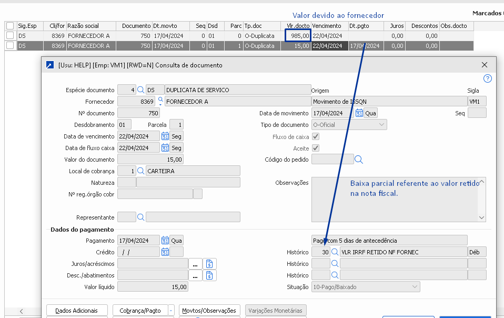Toggle the Aceite checkbox
Image resolution: width=504 pixels, height=318 pixels.
click(316, 148)
